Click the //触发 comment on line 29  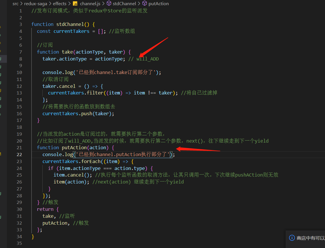50,202
